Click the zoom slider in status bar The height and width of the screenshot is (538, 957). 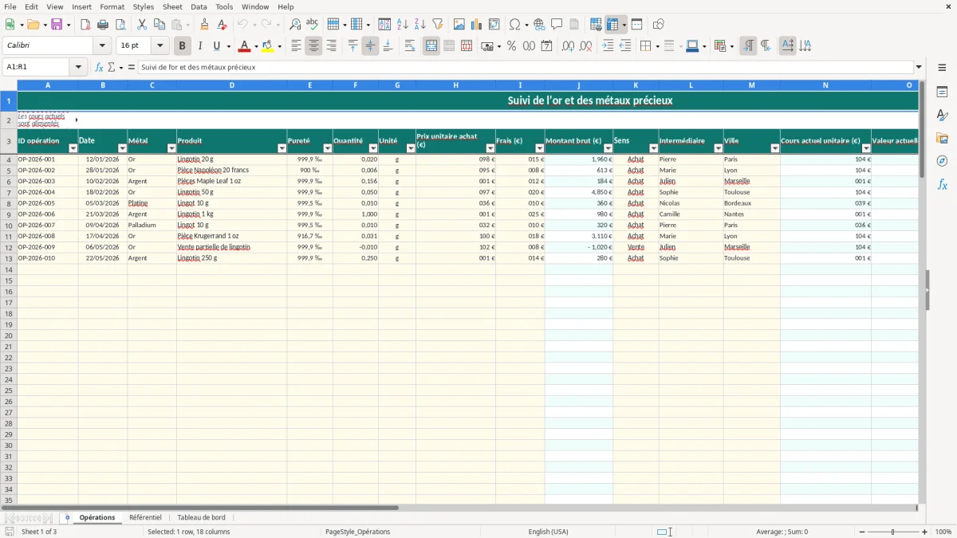[x=892, y=532]
